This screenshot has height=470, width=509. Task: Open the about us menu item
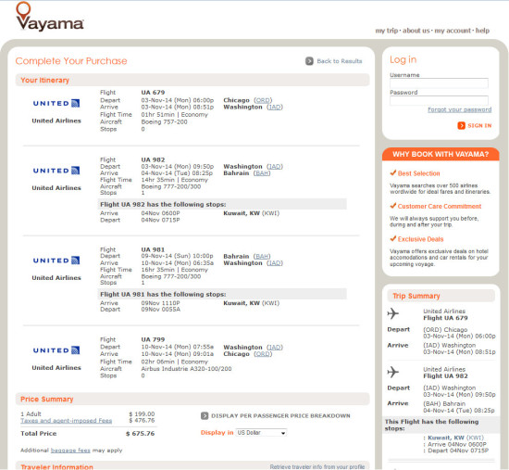[416, 31]
